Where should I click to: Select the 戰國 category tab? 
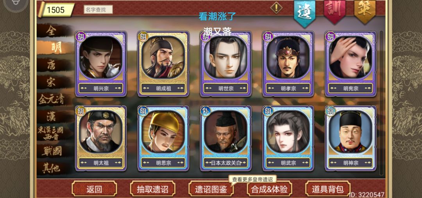coord(52,151)
